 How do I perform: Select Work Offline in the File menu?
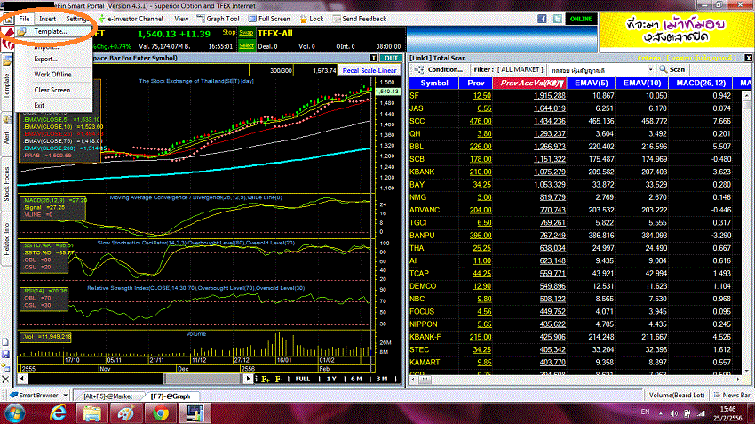point(52,74)
